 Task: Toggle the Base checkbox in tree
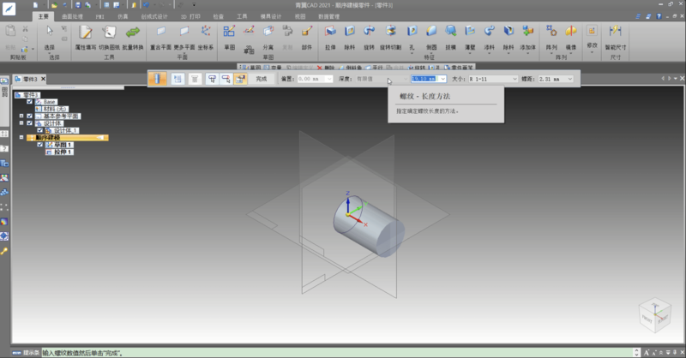[x=30, y=101]
